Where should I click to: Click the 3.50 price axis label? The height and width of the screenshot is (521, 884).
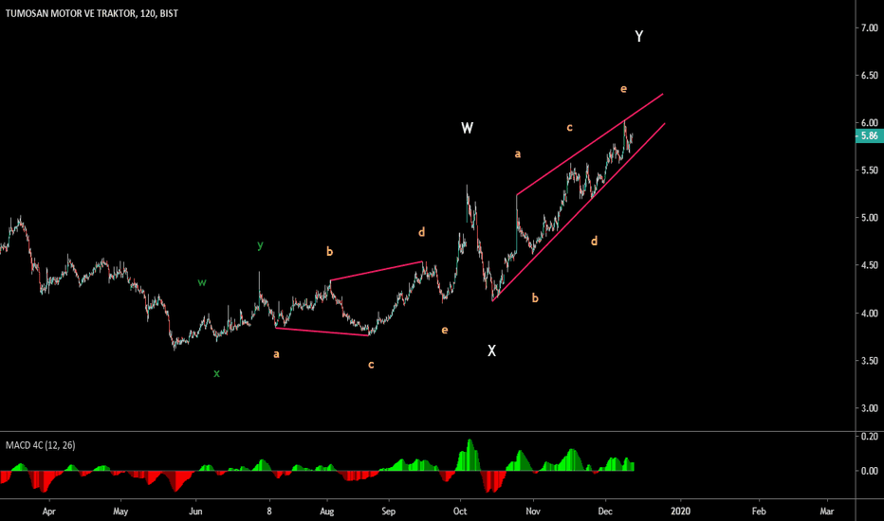870,361
